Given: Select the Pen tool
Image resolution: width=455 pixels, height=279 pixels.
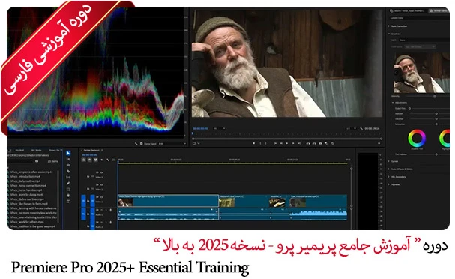Looking at the screenshot, I should [68, 183].
